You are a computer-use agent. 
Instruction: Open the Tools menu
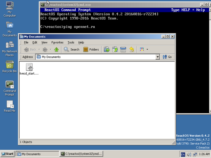[x=71, y=42]
